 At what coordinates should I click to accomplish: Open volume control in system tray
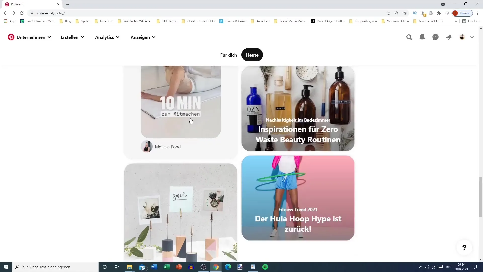(427, 267)
